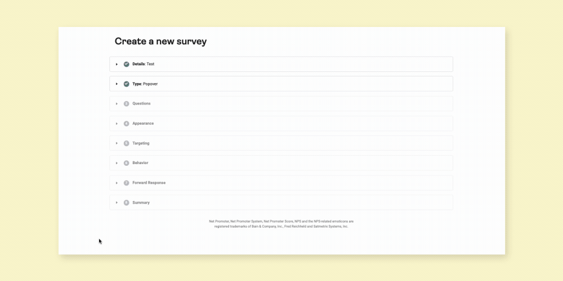Expand the Type section arrow
Image resolution: width=563 pixels, height=281 pixels.
117,84
